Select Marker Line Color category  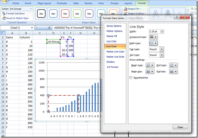point(115,52)
